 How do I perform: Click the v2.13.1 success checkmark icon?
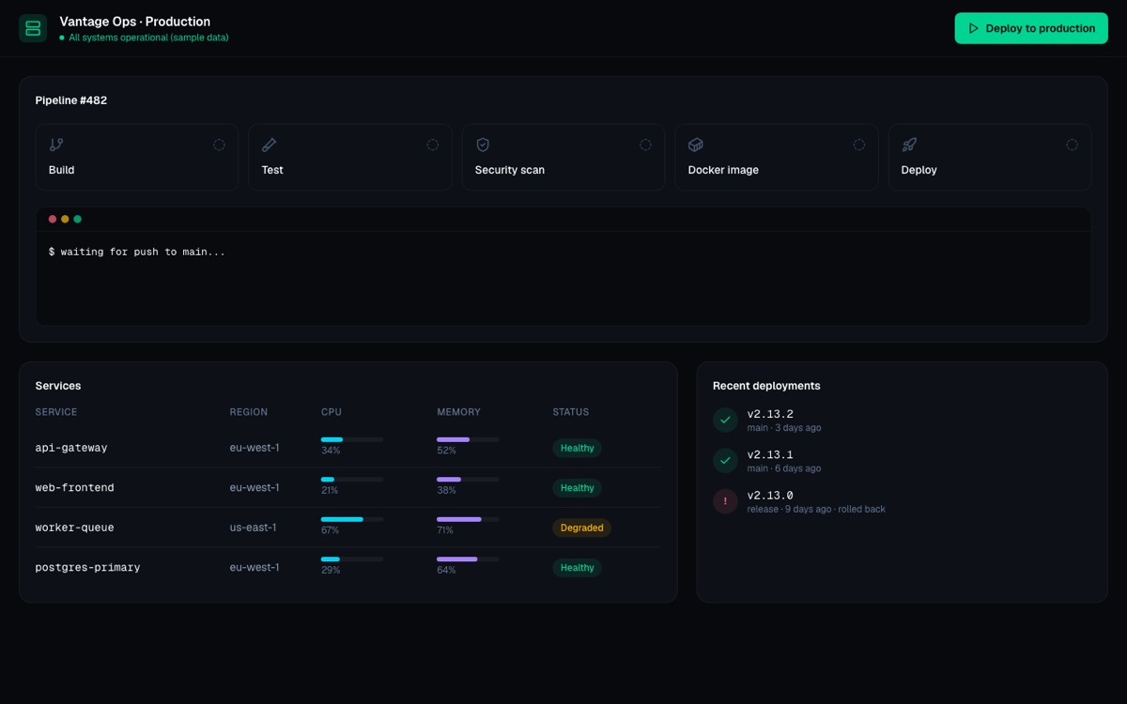coord(725,461)
